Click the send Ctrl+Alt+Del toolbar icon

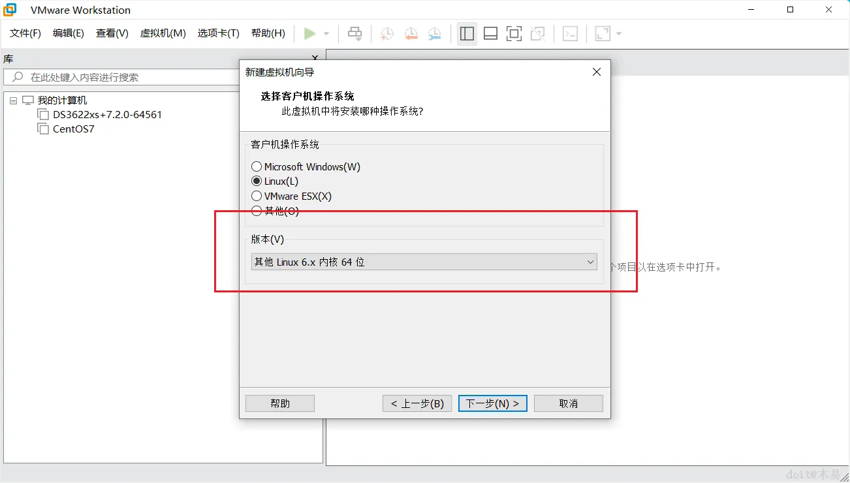click(x=355, y=33)
